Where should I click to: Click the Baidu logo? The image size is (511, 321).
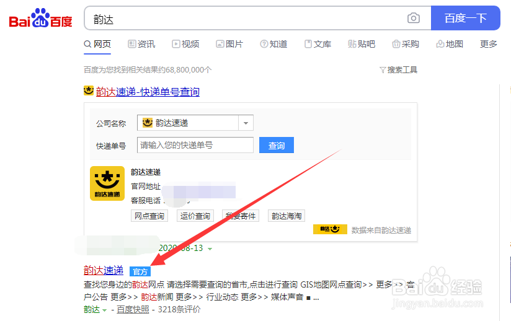[40, 18]
